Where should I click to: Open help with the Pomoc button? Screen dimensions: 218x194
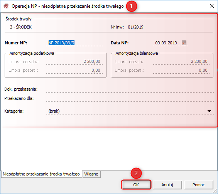[x=199, y=185]
